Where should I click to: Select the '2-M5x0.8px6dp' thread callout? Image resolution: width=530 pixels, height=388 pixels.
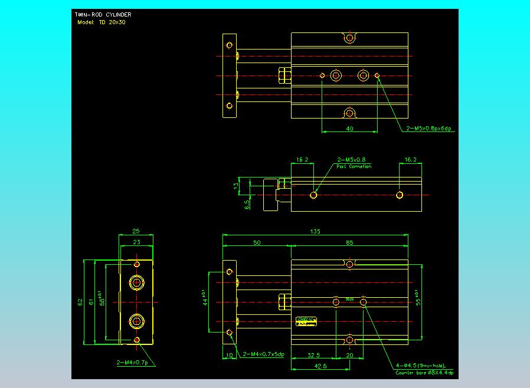(x=428, y=129)
